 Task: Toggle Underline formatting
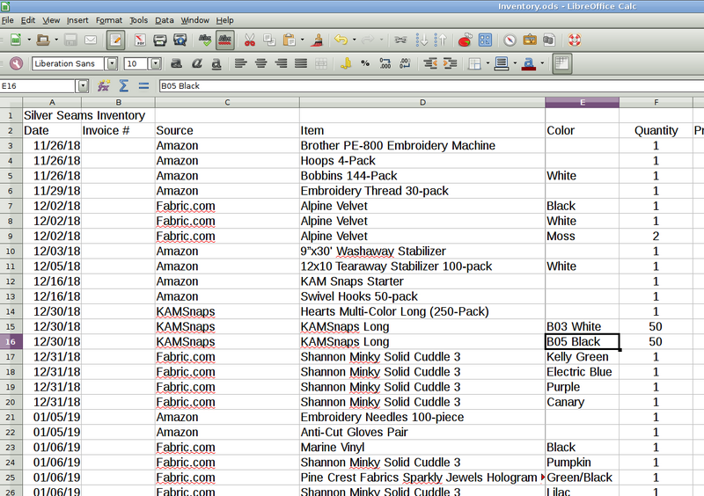pyautogui.click(x=216, y=63)
